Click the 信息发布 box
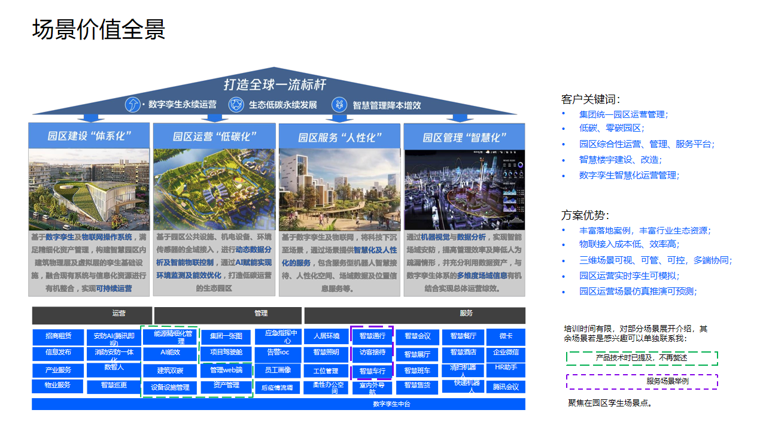 (58, 353)
